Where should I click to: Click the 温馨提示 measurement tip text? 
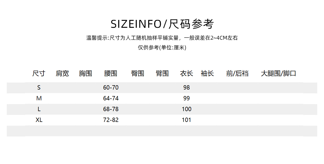tap(162, 38)
